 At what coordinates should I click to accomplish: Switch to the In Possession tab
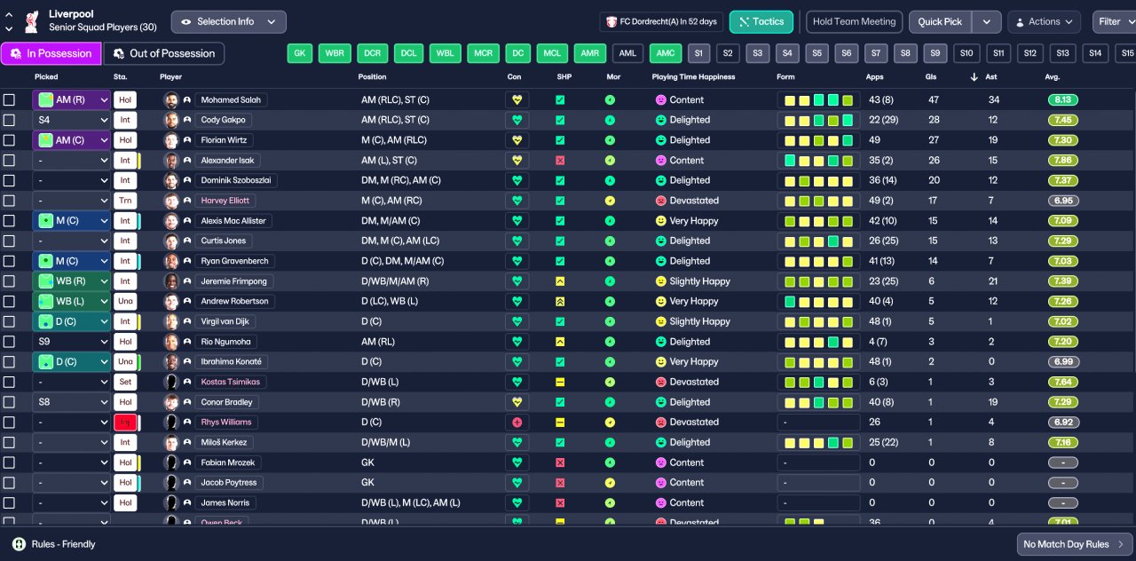(51, 53)
